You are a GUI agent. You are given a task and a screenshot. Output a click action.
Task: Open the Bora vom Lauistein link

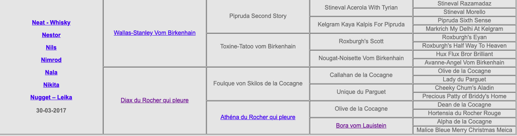coord(361,126)
